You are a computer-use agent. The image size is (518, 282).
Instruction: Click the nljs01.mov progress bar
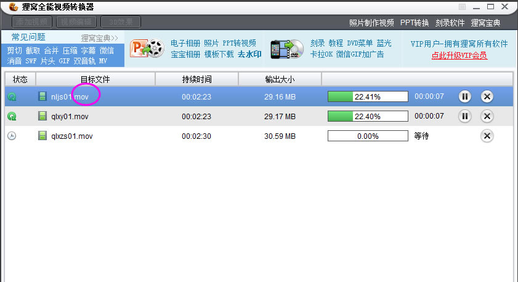(x=367, y=96)
